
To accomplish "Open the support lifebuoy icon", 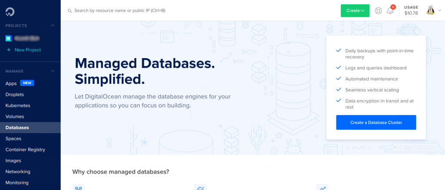I will (x=379, y=11).
